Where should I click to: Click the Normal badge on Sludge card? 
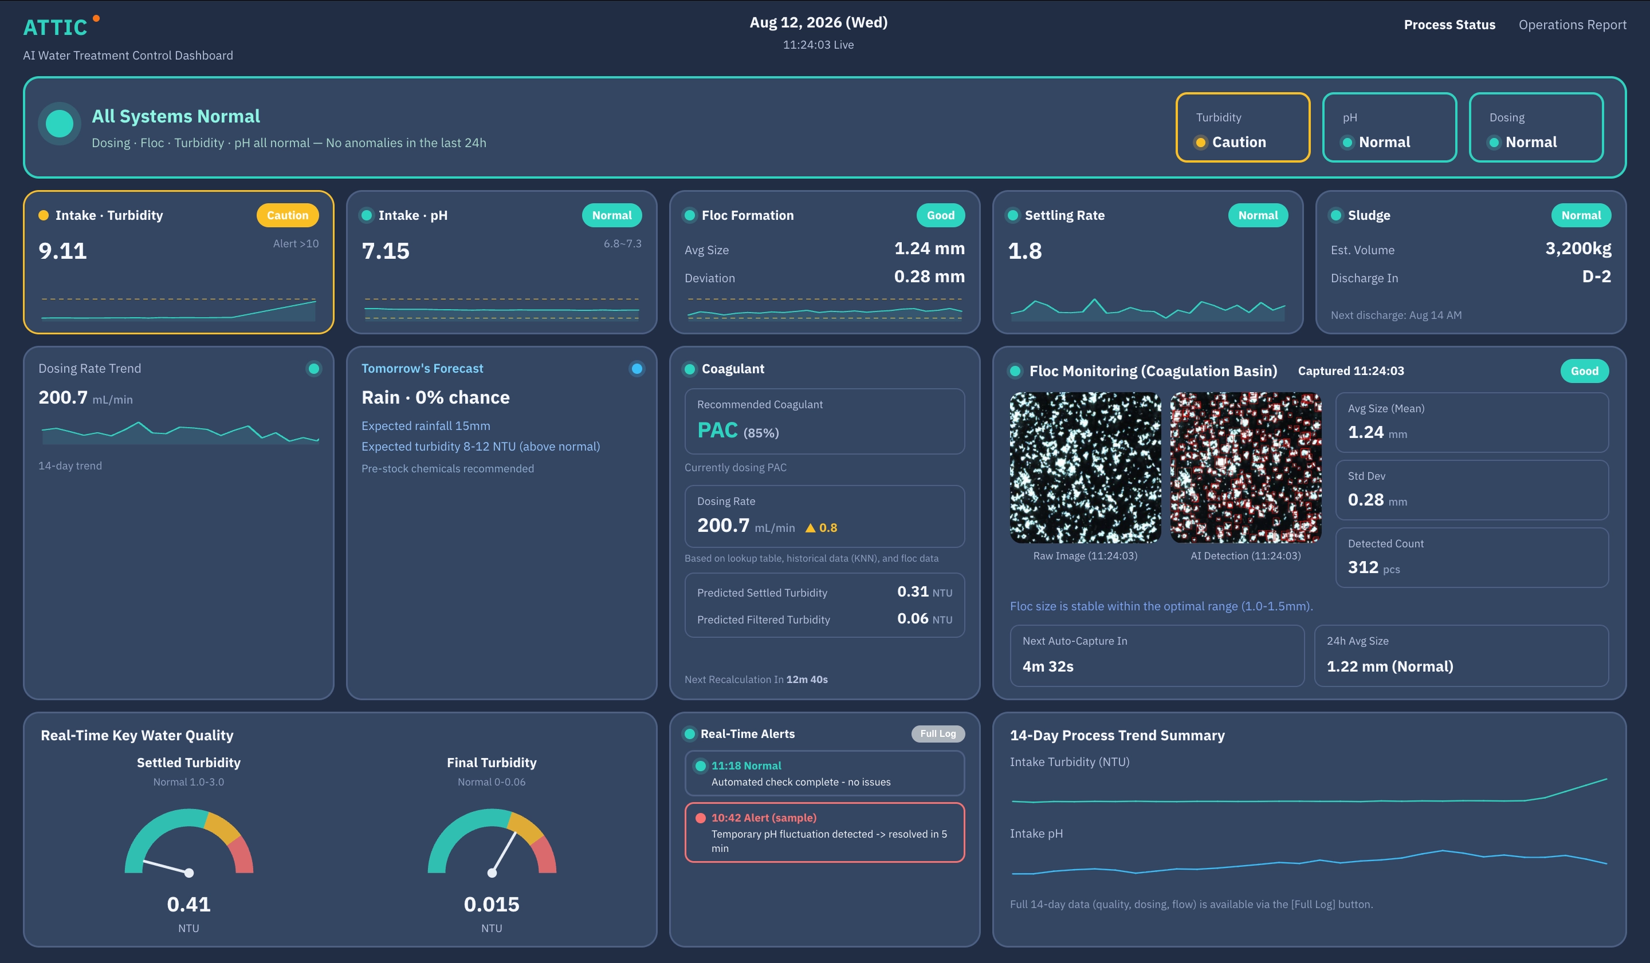1581,215
